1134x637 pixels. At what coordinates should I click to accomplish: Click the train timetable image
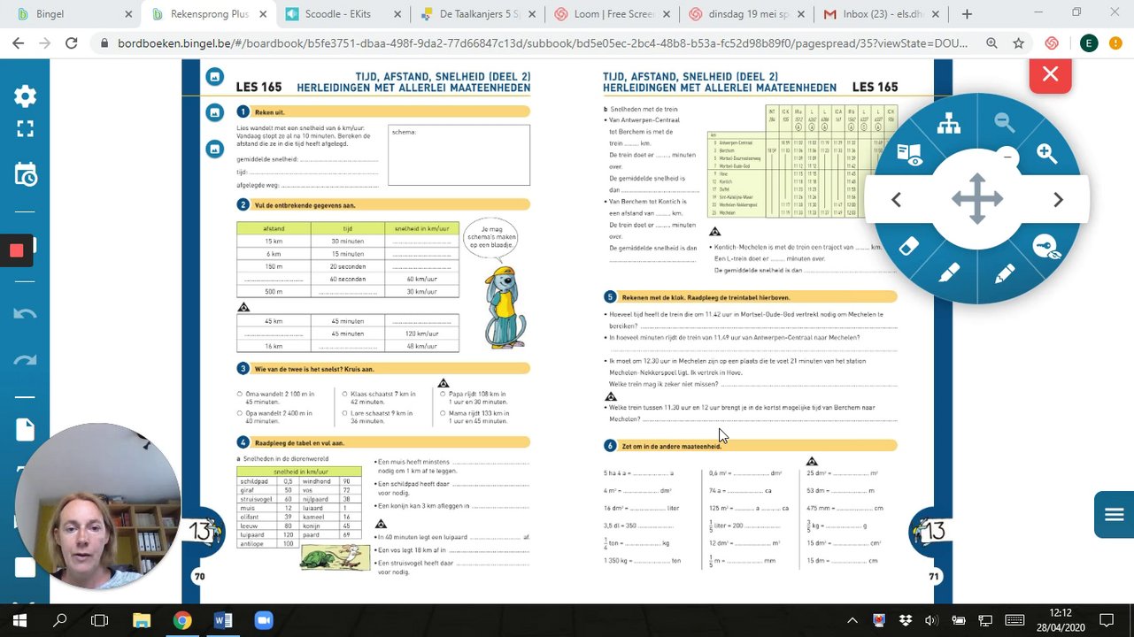pyautogui.click(x=802, y=161)
